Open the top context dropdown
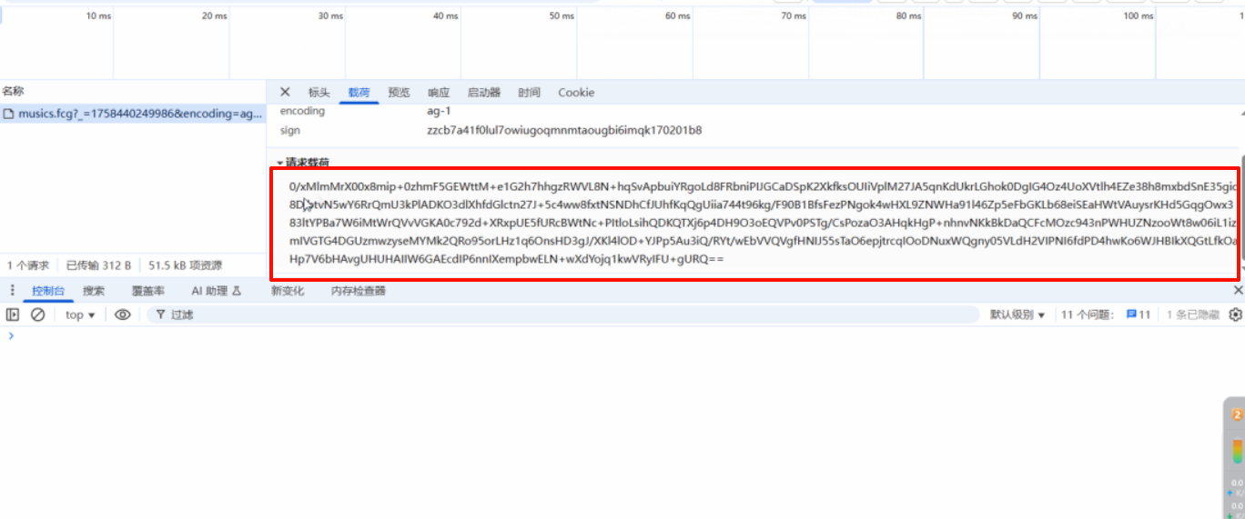 [x=80, y=314]
